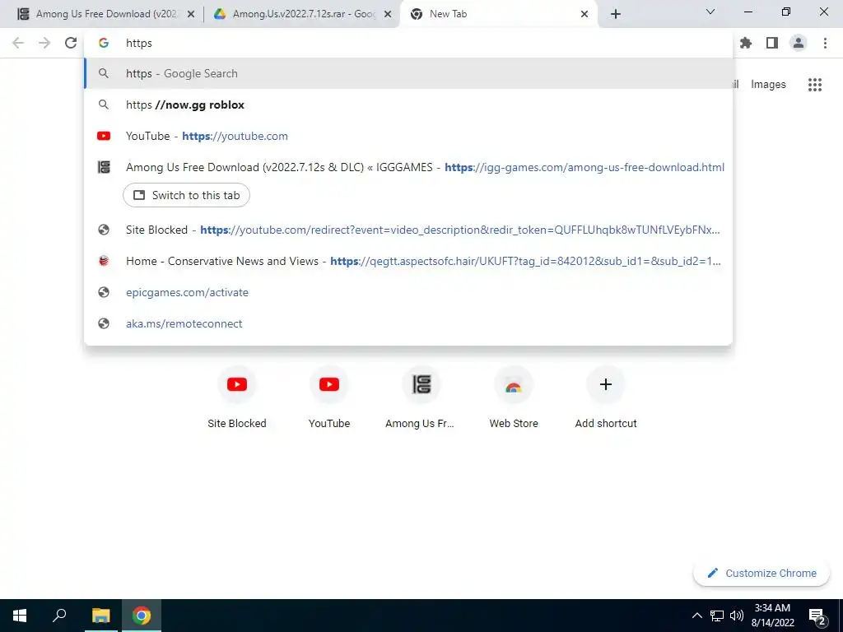Close the Among.Us.v2022.7.12s.rar tab
843x632 pixels.
tap(388, 14)
